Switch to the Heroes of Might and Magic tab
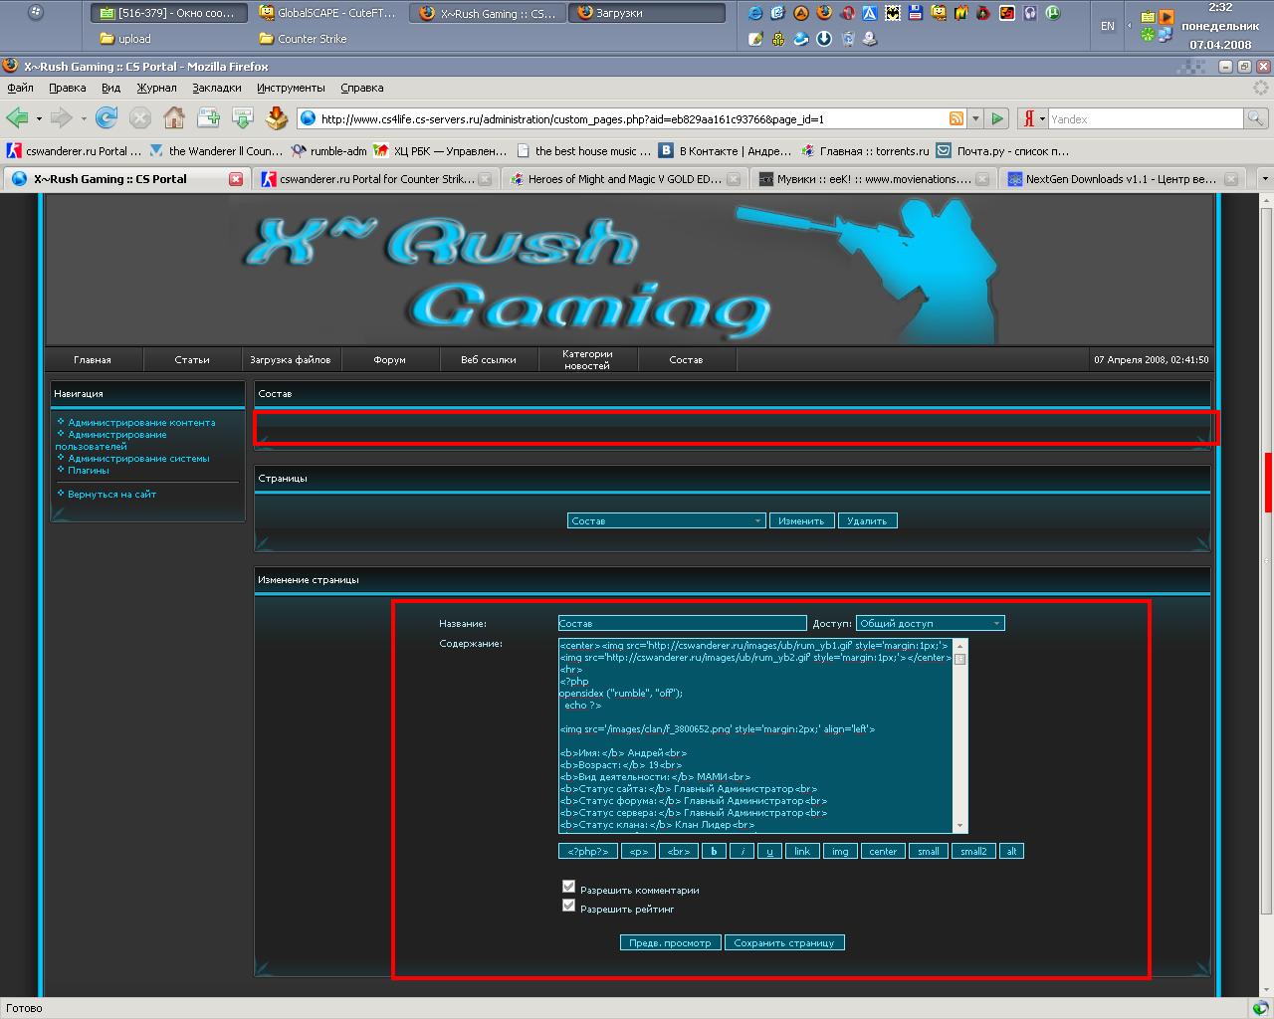The height and width of the screenshot is (1019, 1274). coord(624,179)
